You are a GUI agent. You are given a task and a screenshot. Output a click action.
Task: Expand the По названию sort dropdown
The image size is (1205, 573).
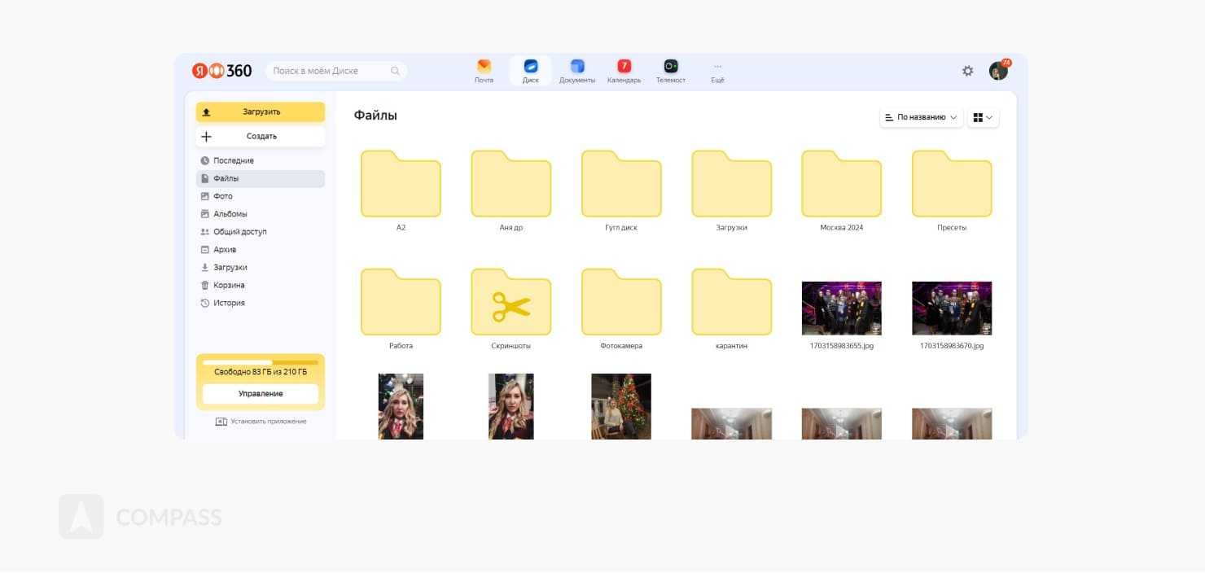921,117
